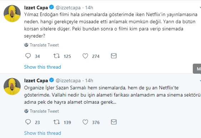The image size is (201, 138).
Task: Reply to the Organize İşler Sazan Sarmalı tweet
Action: [28, 122]
